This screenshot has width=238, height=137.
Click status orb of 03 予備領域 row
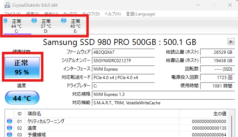[x=9, y=135]
